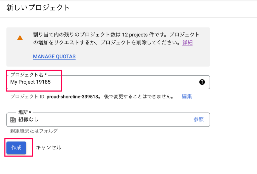Viewport: 257px width, 174px height.
Task: Click the orange warning triangle icon
Action: 20,38
